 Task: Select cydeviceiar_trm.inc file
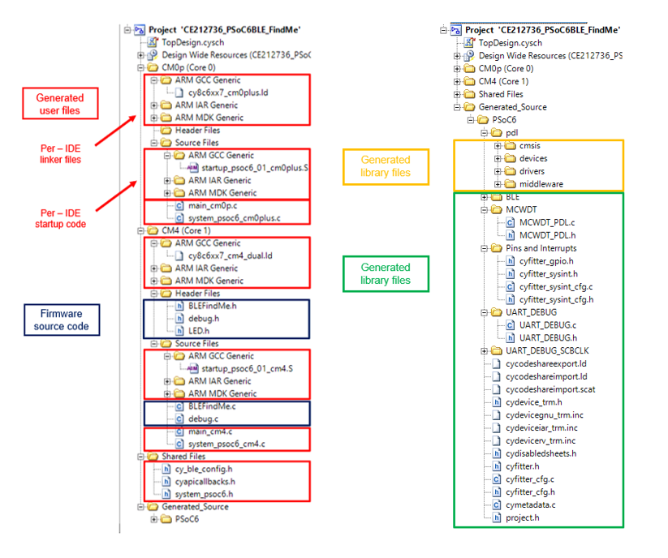(x=541, y=427)
